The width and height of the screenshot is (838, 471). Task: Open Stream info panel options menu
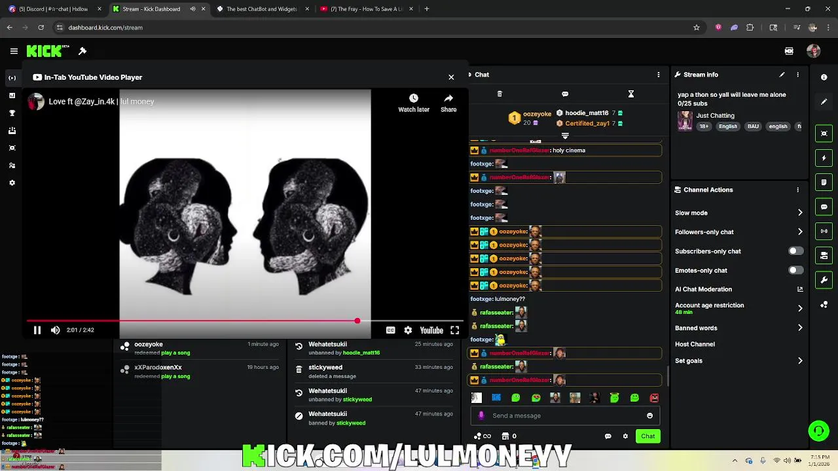point(797,75)
